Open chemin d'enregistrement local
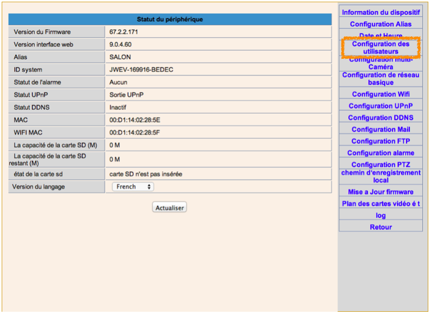This screenshot has height=314, width=430. coord(381,177)
